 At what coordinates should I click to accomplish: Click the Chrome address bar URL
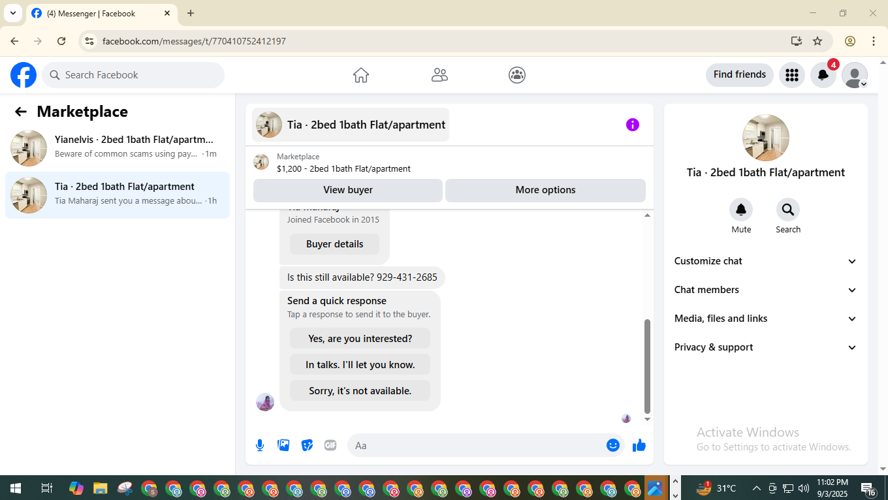(194, 41)
